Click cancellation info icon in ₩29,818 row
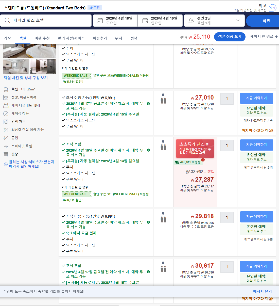Screen dimensions: 279x306 coord(148,222)
